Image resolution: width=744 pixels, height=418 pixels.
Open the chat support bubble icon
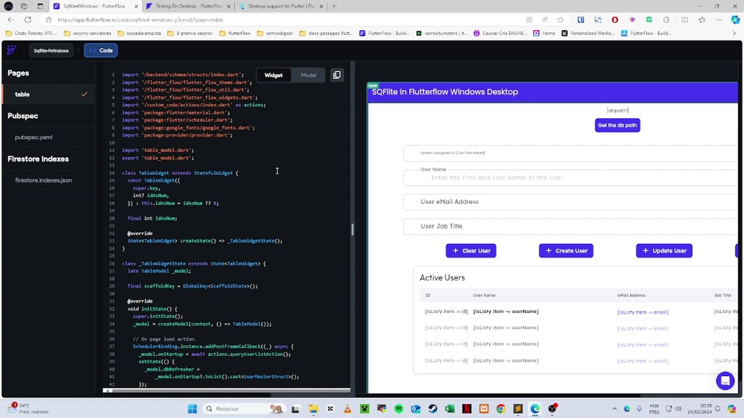tap(725, 381)
